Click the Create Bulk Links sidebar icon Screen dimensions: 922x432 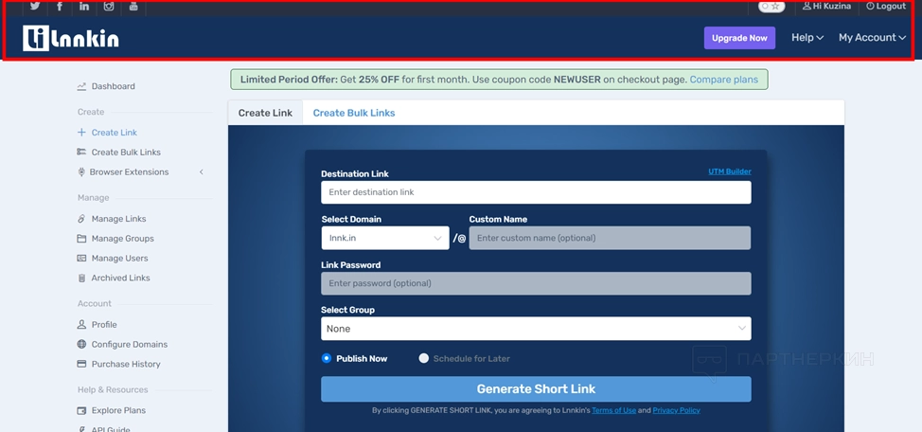tap(81, 152)
